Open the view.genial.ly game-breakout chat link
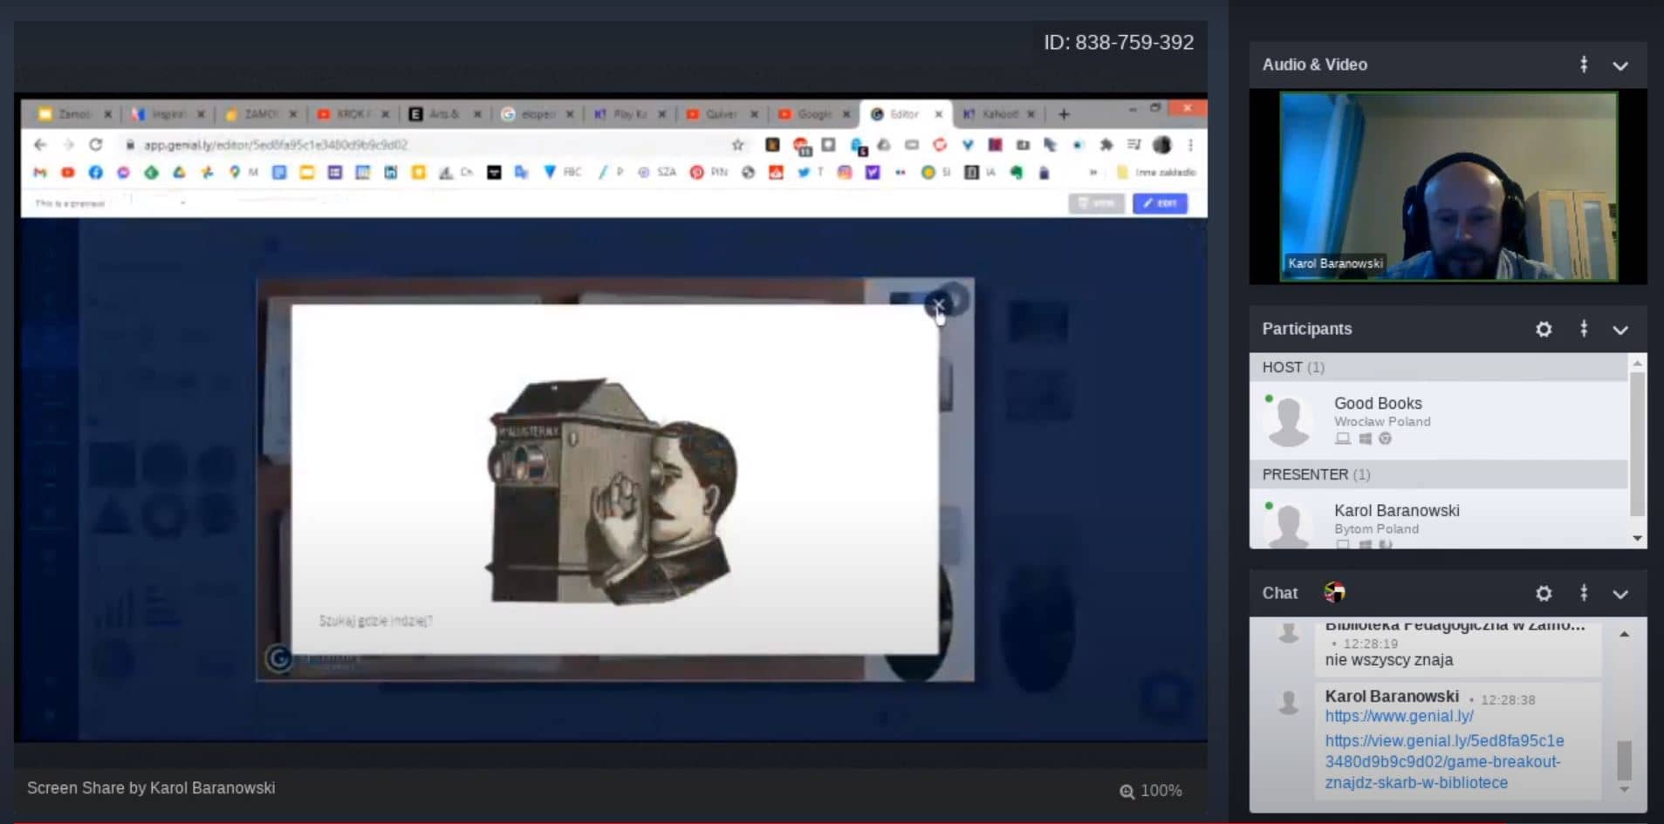The image size is (1664, 824). pyautogui.click(x=1444, y=761)
